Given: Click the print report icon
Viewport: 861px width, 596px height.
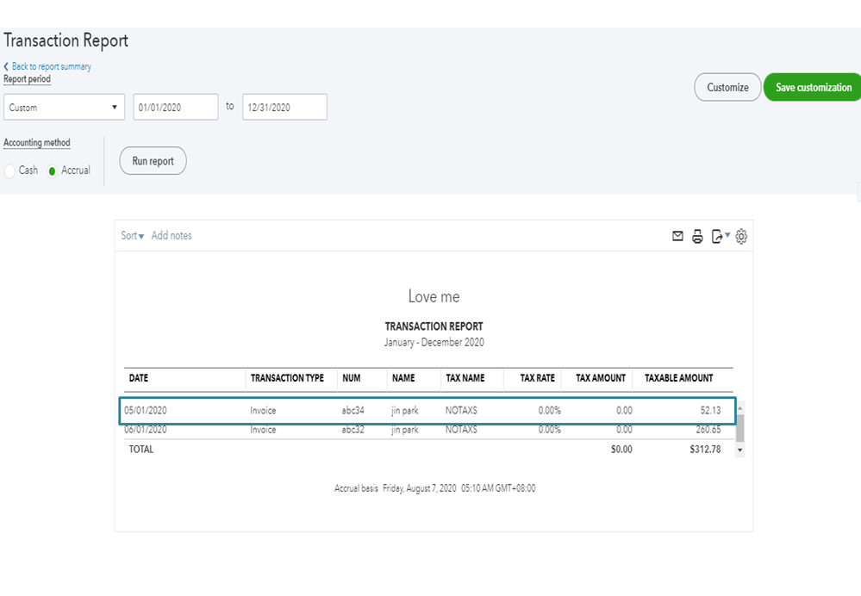Looking at the screenshot, I should (x=698, y=237).
